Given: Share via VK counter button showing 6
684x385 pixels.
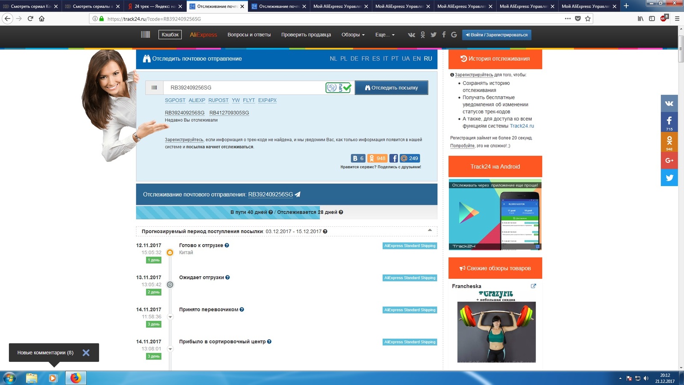Looking at the screenshot, I should coord(358,158).
